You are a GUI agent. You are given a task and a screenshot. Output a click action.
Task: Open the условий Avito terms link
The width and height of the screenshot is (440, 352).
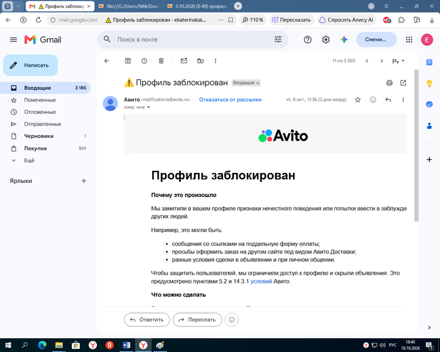261,281
